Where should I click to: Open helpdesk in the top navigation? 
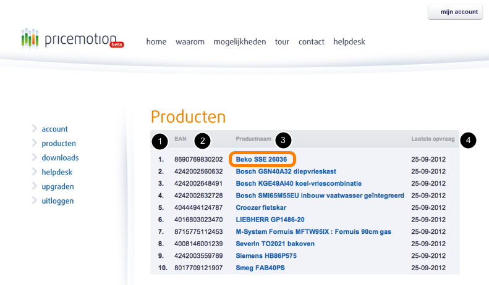point(349,42)
